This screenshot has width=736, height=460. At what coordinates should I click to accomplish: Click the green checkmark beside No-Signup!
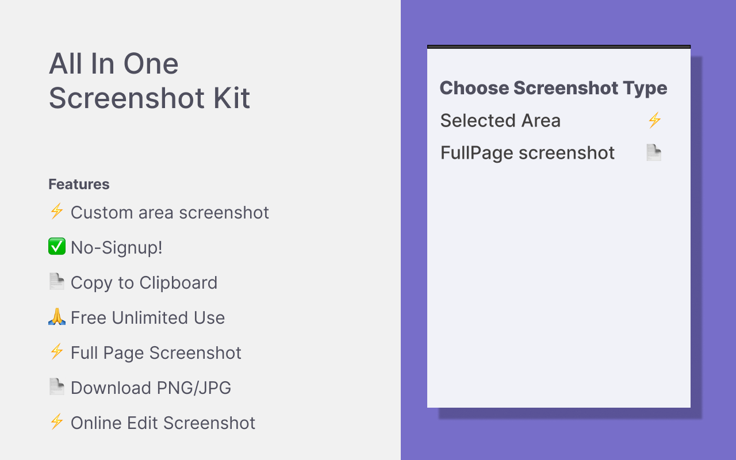tap(56, 247)
